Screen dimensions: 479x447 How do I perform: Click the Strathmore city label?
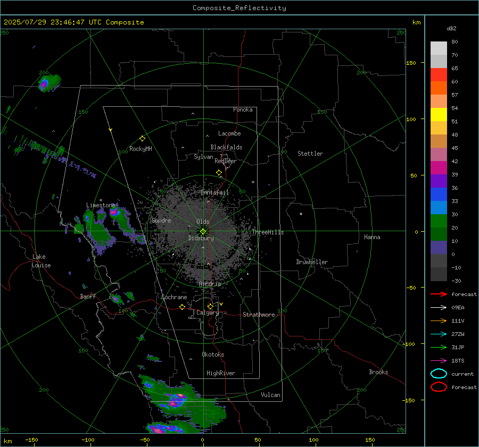[x=259, y=315]
